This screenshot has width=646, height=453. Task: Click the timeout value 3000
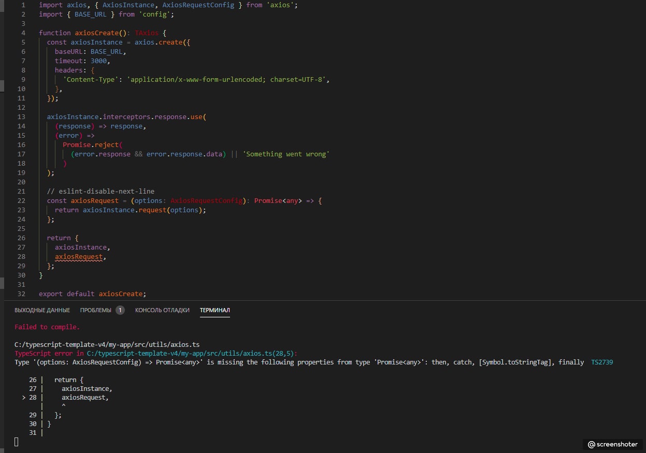click(98, 61)
